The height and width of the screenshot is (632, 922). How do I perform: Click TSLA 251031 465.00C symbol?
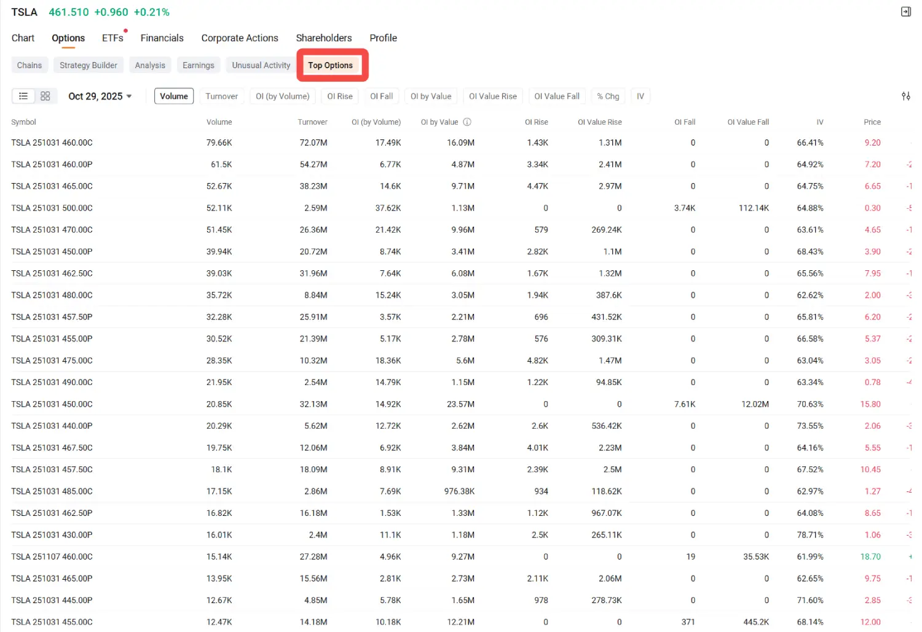click(52, 186)
